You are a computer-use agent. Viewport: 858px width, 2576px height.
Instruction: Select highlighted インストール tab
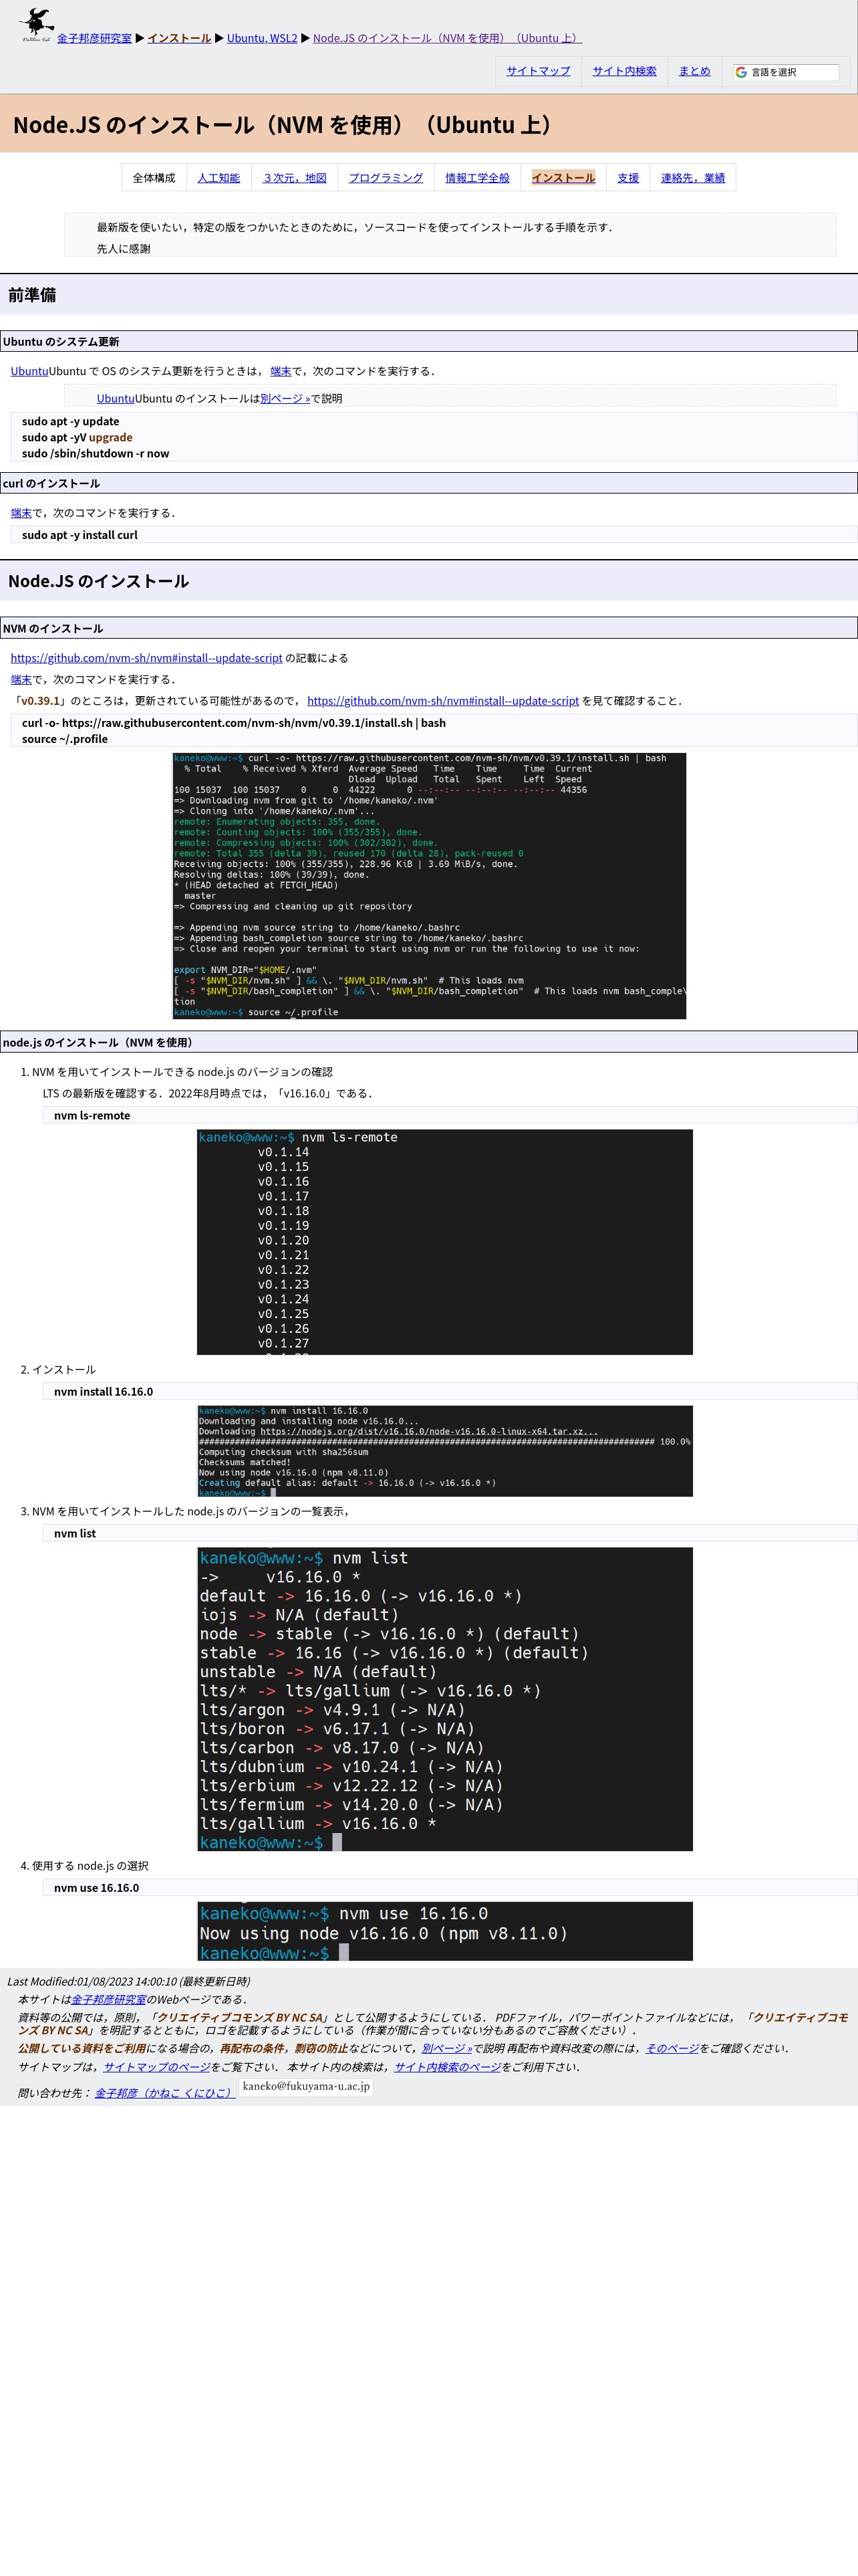point(563,178)
